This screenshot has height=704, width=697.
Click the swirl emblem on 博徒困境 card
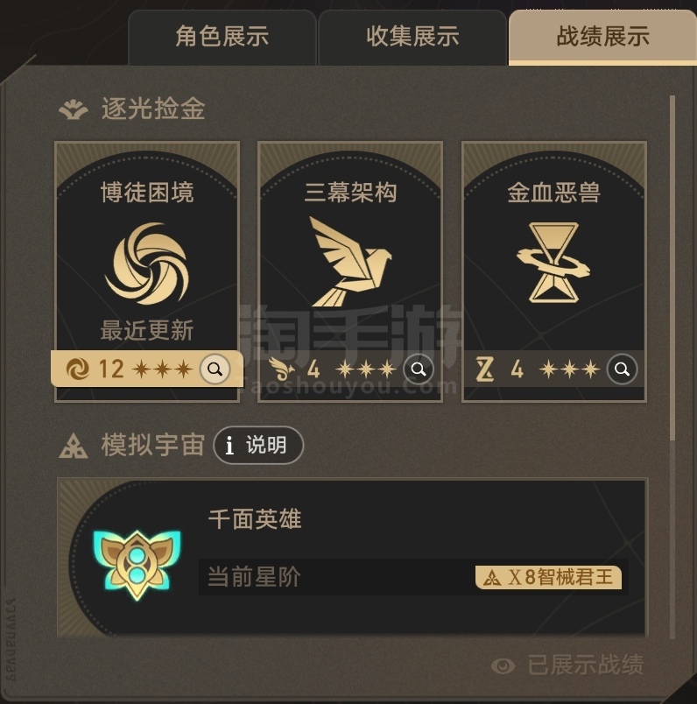click(147, 264)
